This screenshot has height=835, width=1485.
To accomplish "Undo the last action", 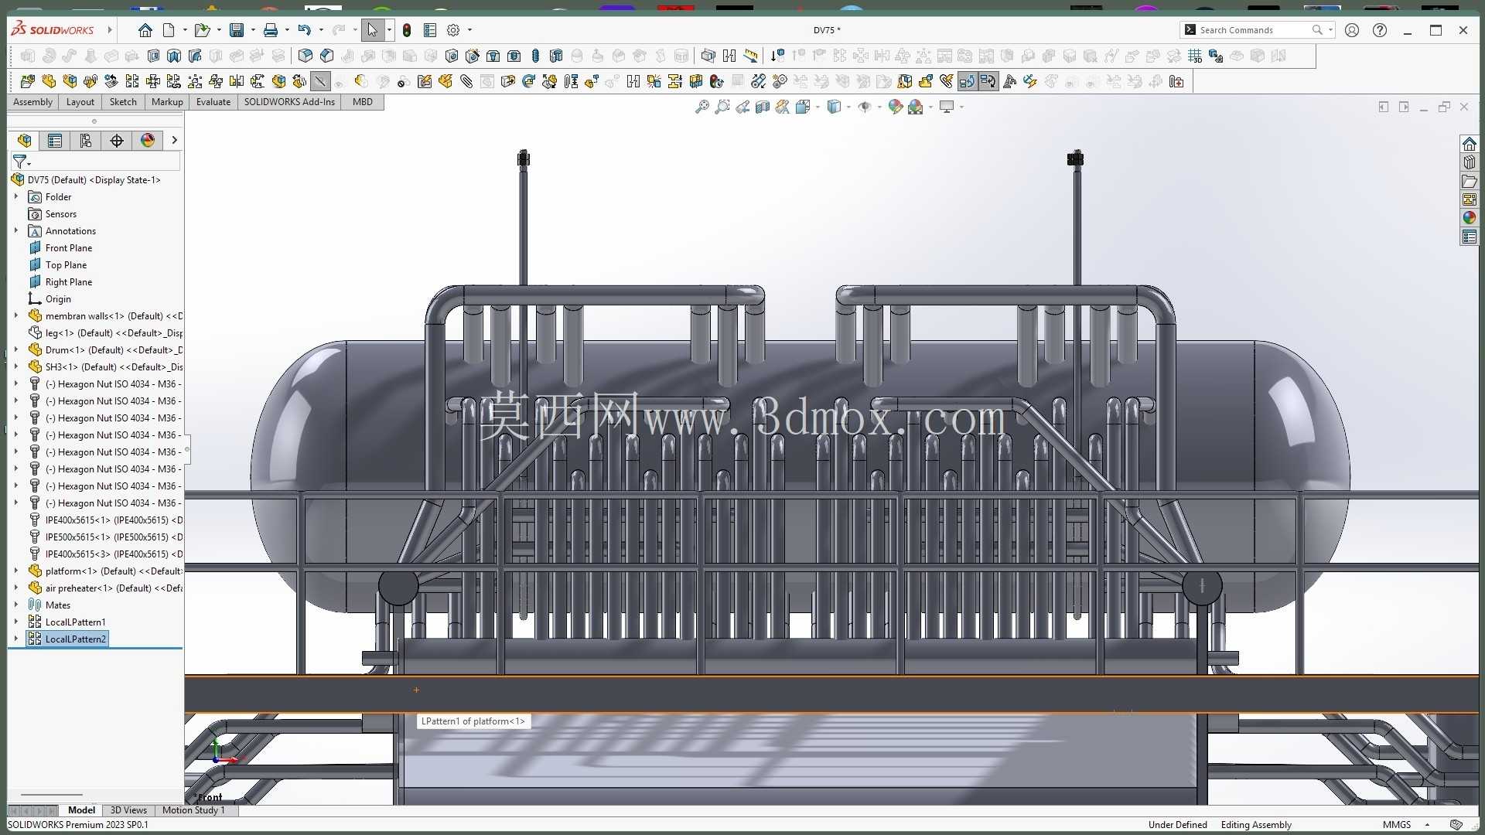I will pos(304,30).
